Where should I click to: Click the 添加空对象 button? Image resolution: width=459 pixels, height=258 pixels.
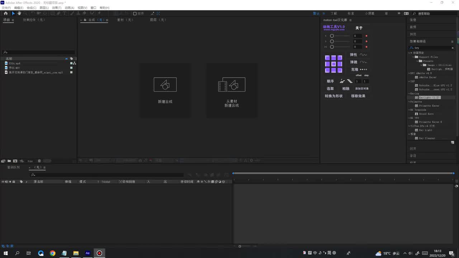click(362, 89)
